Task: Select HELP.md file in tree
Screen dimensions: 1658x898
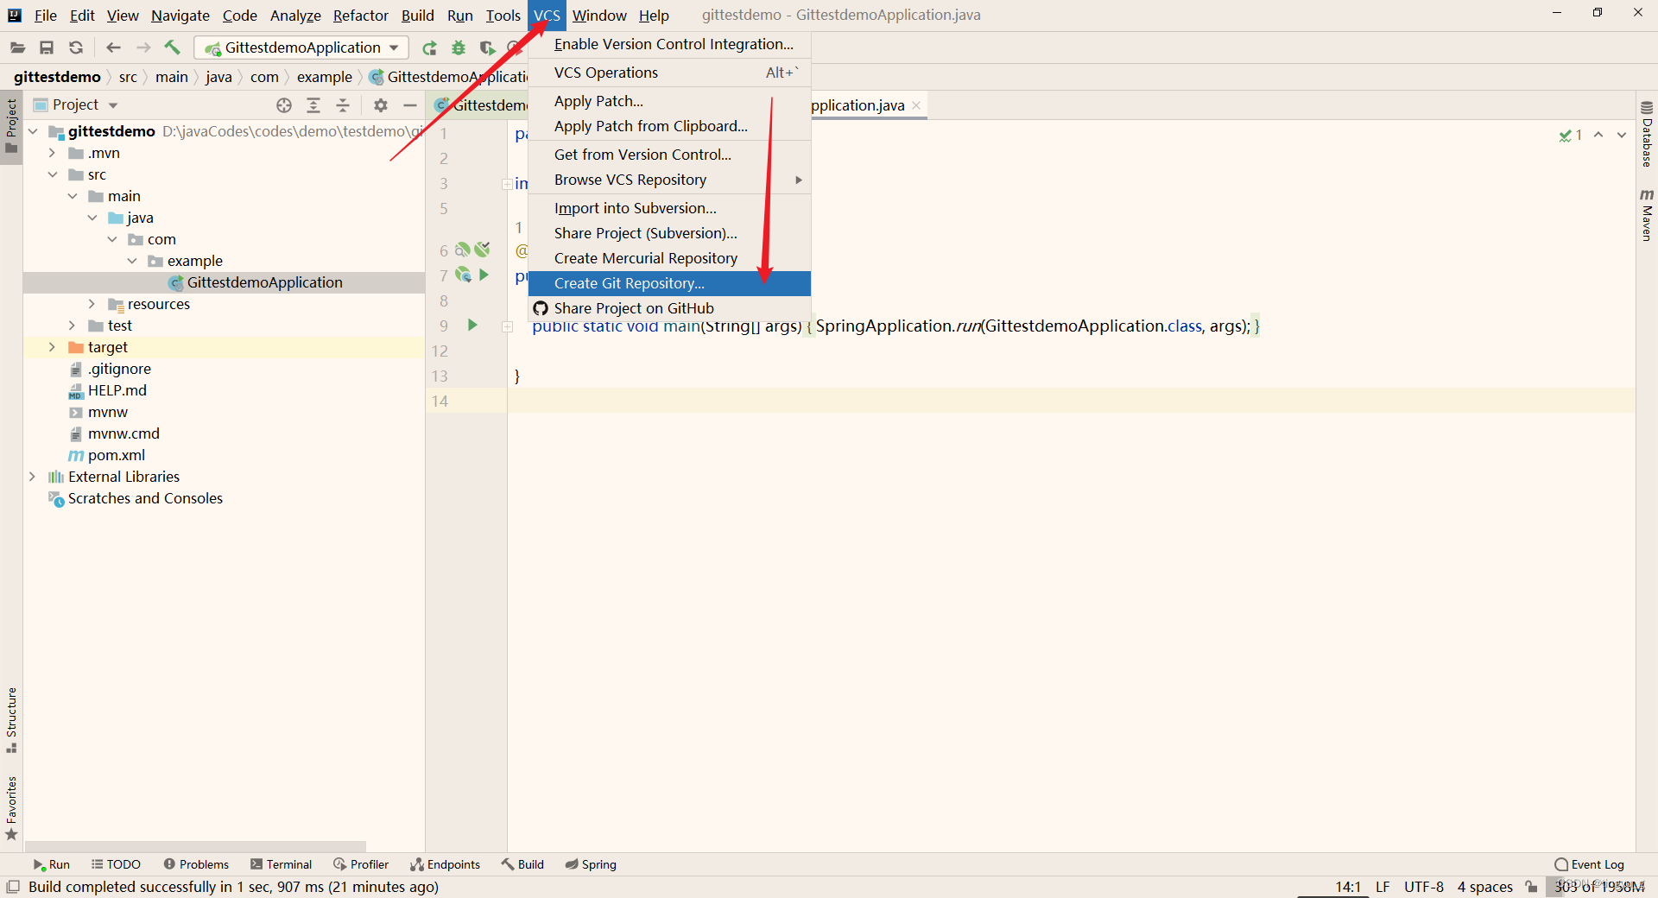Action: point(117,390)
